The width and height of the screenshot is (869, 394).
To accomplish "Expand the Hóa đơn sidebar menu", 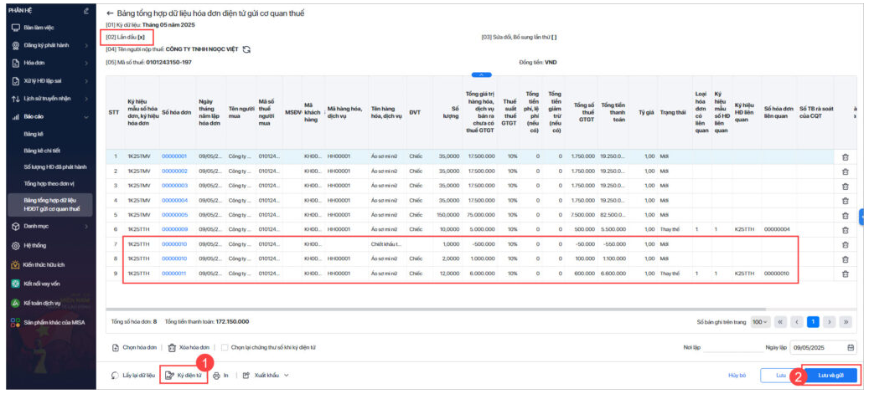I will (86, 63).
